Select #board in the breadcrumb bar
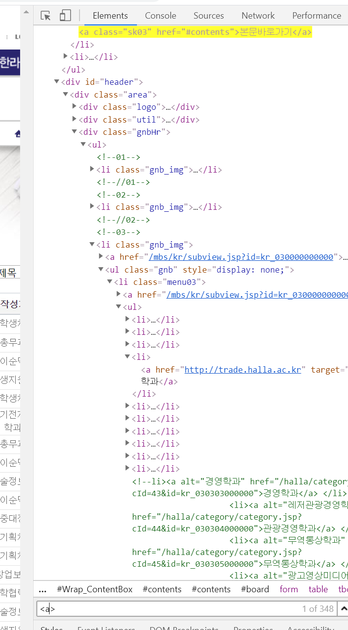This screenshot has height=630, width=348. (x=255, y=589)
